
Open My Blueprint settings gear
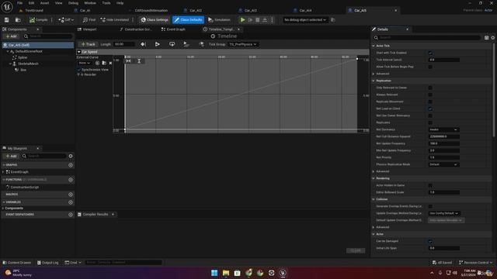[x=71, y=156]
